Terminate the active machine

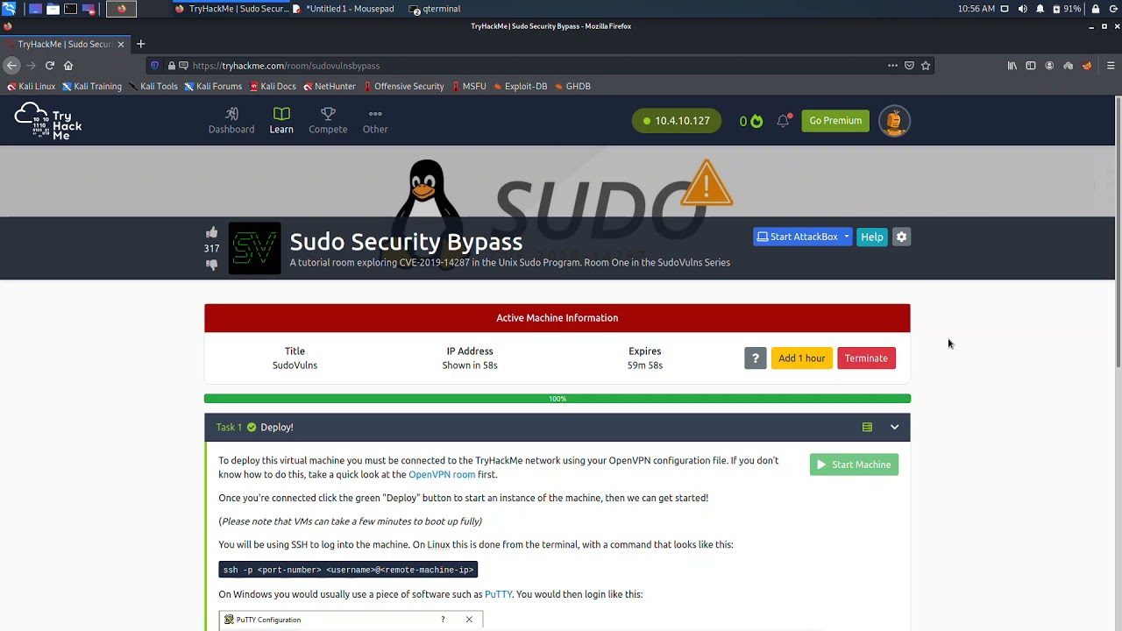click(866, 358)
